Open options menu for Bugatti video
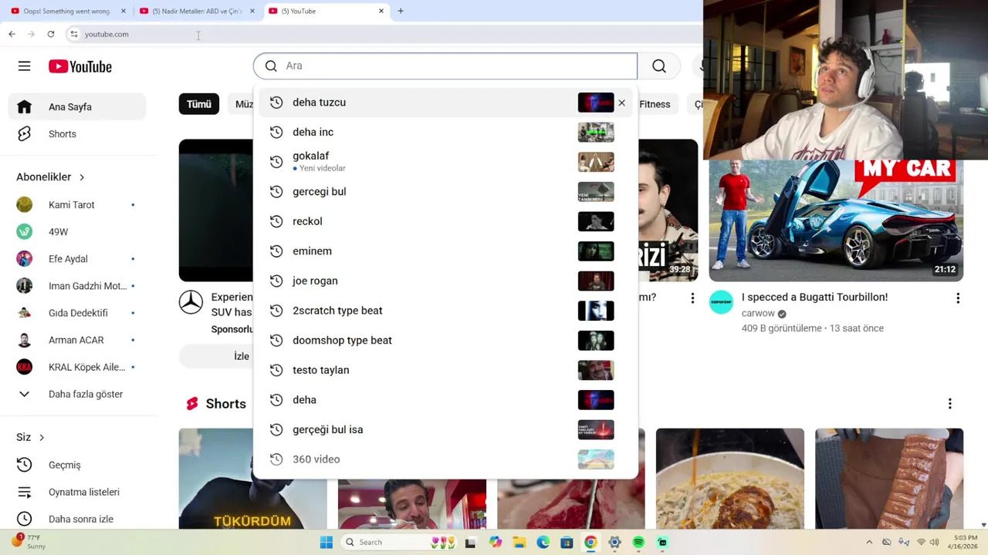Image resolution: width=988 pixels, height=555 pixels. [958, 298]
